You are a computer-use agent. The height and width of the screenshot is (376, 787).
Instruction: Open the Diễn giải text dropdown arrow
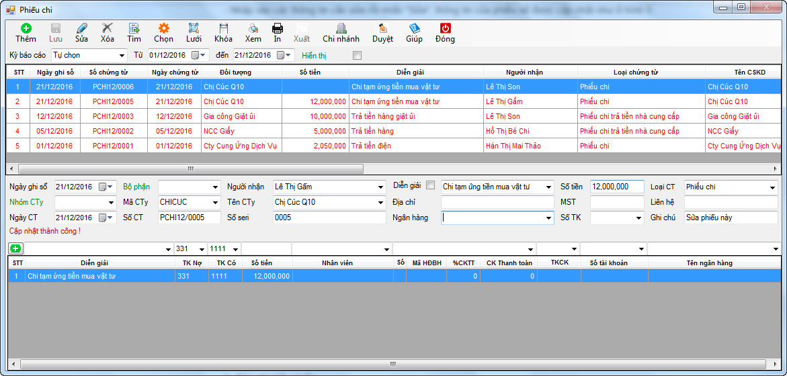[x=548, y=187]
